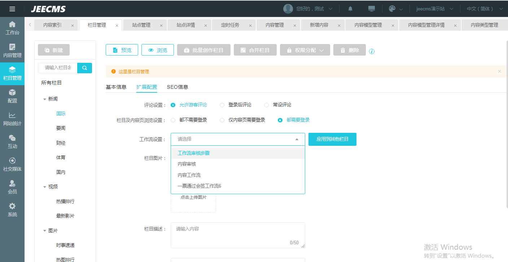The image size is (508, 262).
Task: Choose 内容审核 from workflow dropdown
Action: [187, 164]
